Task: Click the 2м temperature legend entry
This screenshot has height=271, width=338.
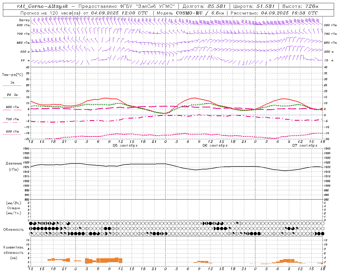Action: click(x=12, y=83)
